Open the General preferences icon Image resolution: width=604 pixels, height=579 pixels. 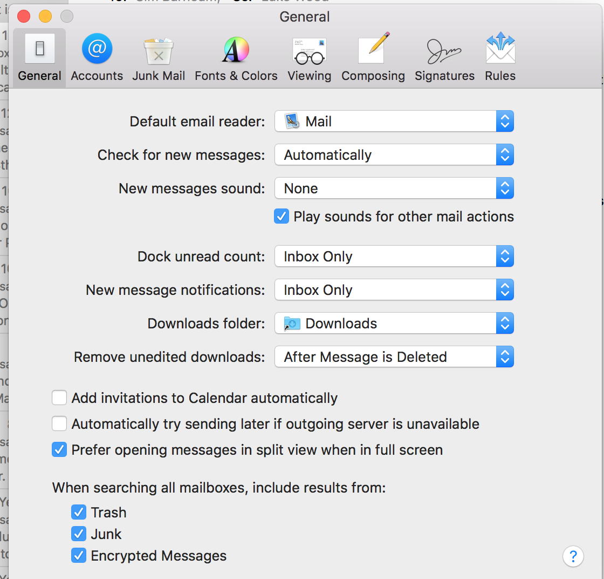pyautogui.click(x=40, y=49)
